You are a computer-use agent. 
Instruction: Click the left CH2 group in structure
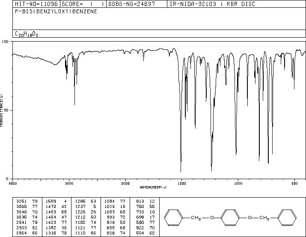pyautogui.click(x=196, y=218)
